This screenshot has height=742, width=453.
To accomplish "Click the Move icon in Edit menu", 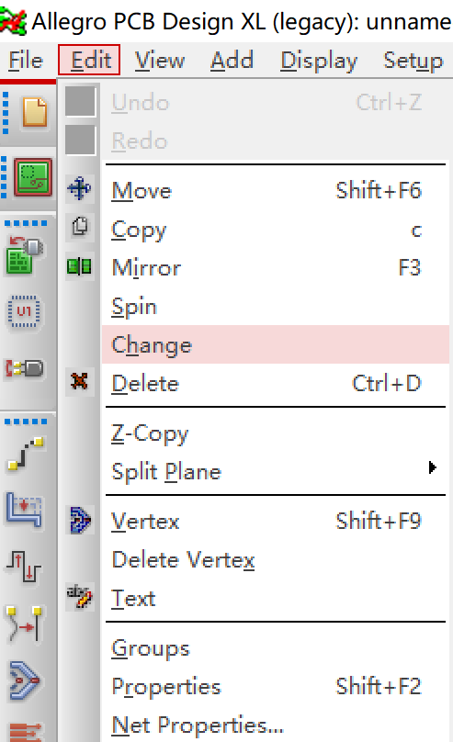I will pos(79,189).
